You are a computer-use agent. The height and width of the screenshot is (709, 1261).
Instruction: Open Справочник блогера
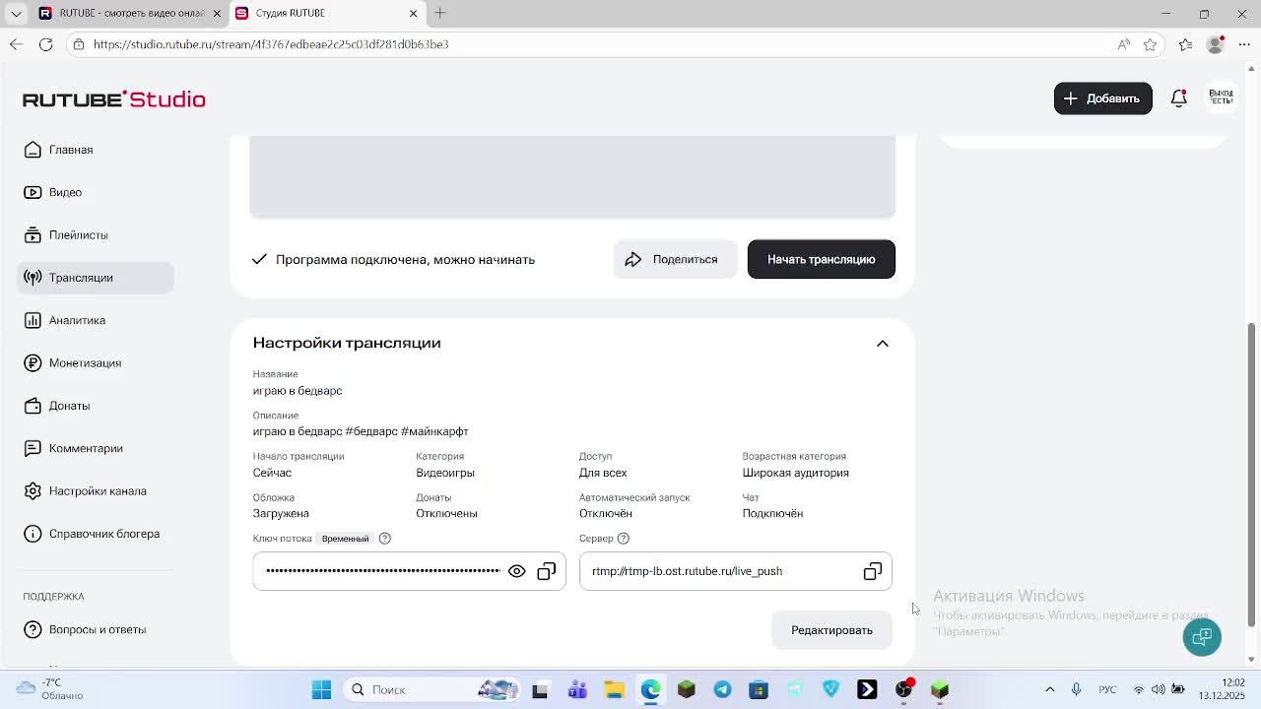96,534
